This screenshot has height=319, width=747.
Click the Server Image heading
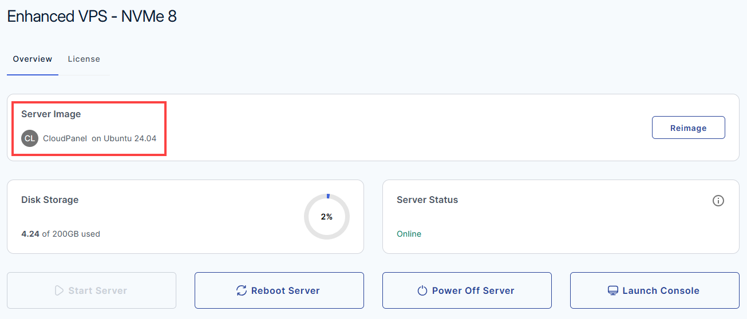[51, 114]
